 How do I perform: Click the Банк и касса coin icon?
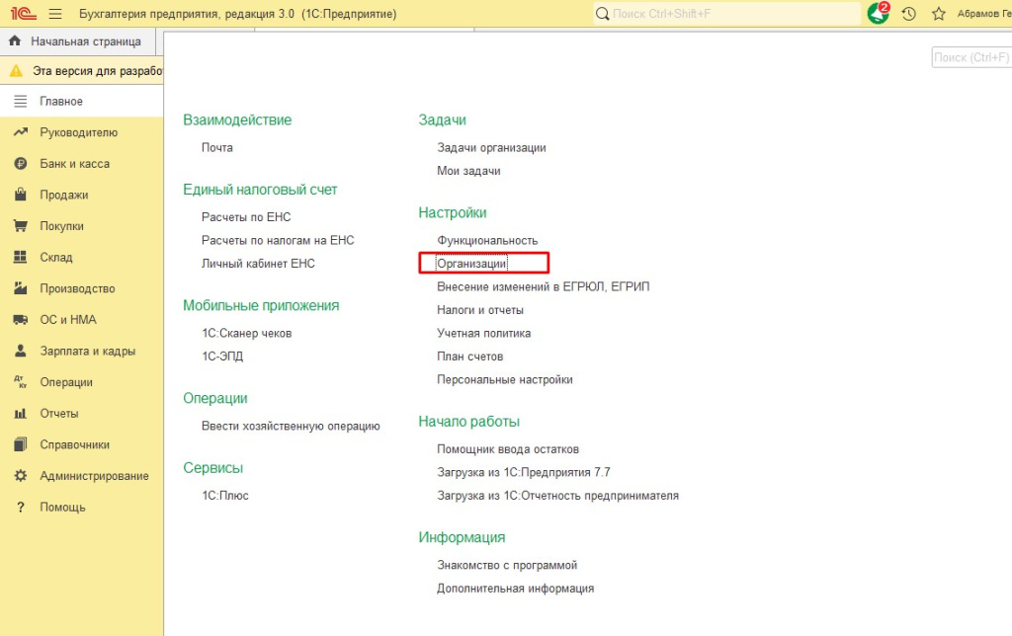(21, 164)
